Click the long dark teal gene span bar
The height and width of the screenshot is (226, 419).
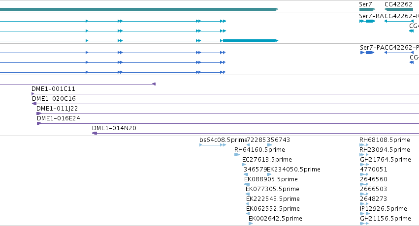(x=139, y=9)
